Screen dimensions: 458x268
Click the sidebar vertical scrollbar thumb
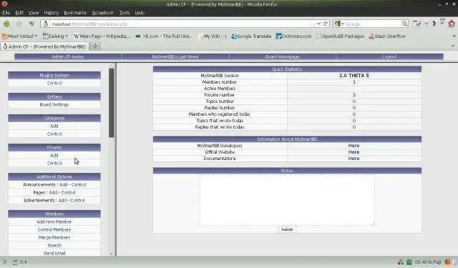[112, 103]
